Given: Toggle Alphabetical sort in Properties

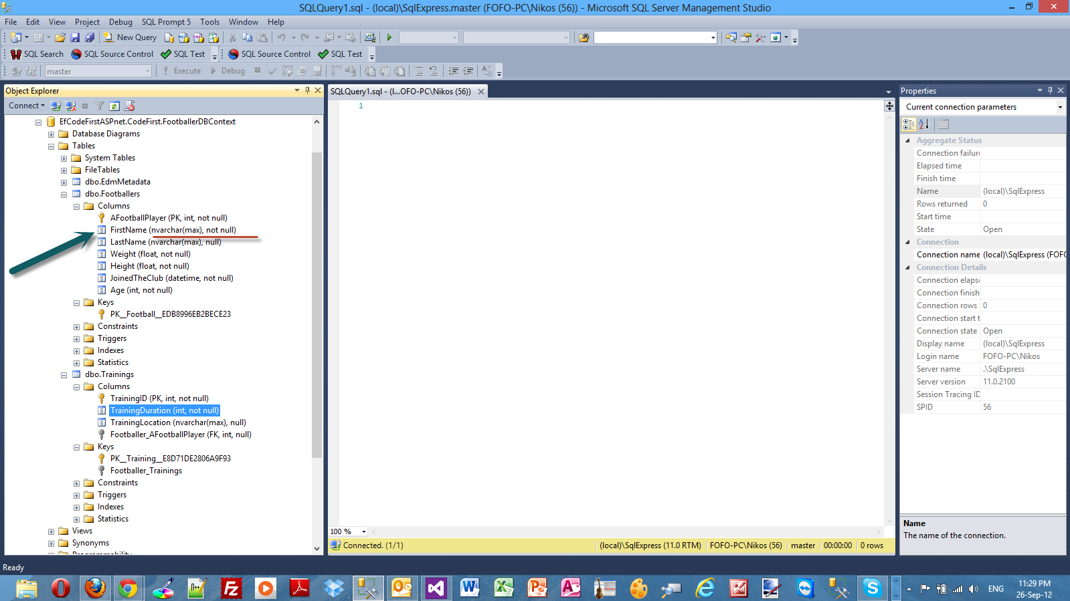Looking at the screenshot, I should pyautogui.click(x=924, y=124).
